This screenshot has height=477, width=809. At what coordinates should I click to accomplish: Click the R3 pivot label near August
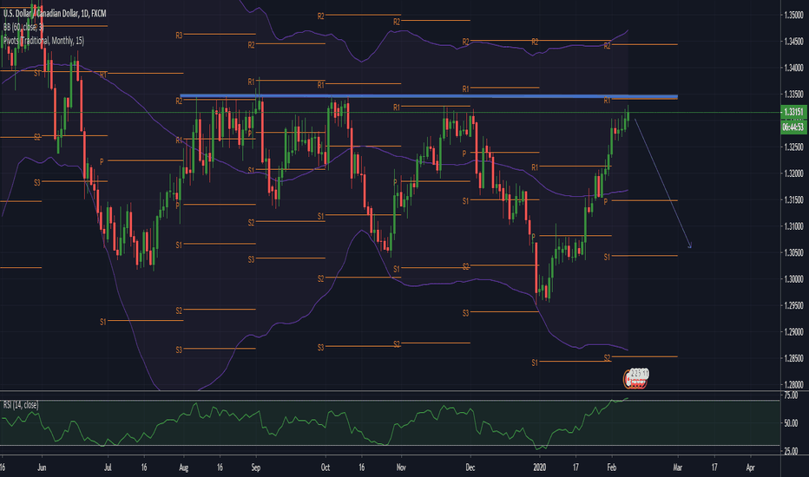[x=179, y=36]
